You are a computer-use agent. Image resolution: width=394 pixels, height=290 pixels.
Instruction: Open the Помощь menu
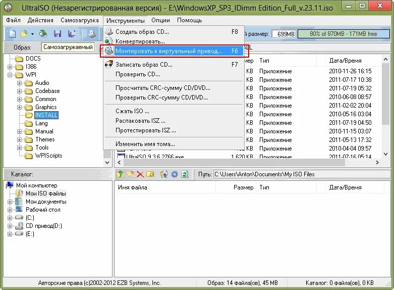pos(190,20)
